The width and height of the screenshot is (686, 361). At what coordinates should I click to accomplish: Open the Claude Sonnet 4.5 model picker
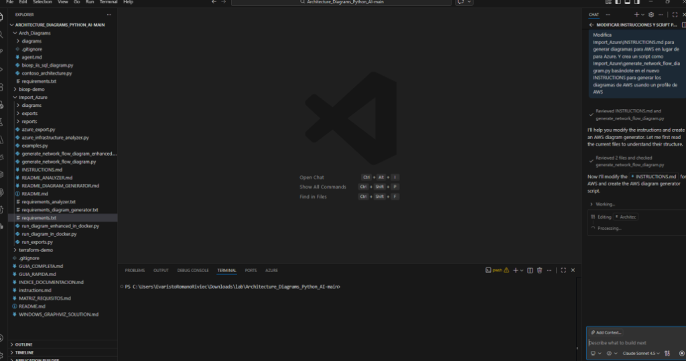click(640, 353)
